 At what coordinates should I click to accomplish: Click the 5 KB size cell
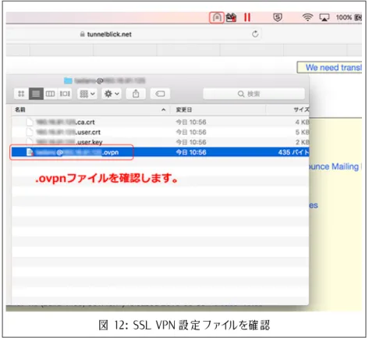(302, 132)
